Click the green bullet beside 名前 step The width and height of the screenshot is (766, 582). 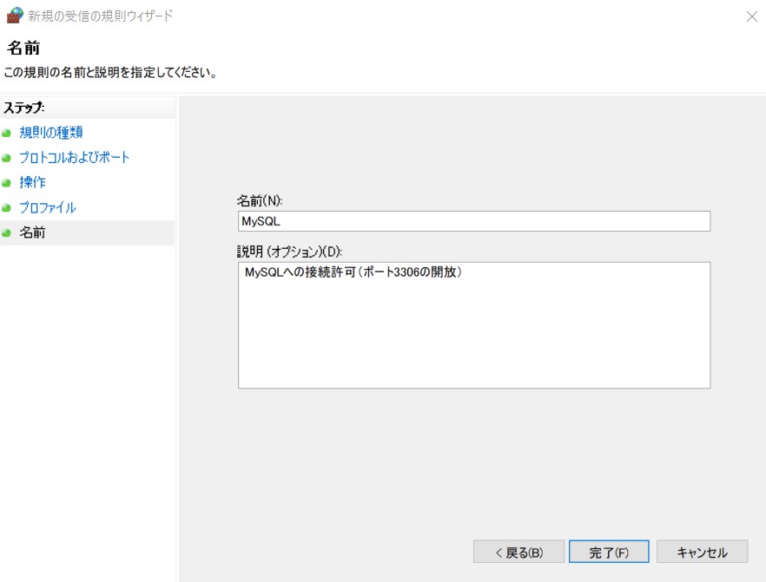point(6,232)
